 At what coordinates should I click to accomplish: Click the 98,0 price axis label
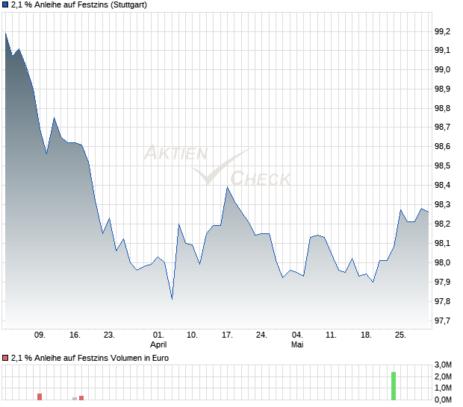[x=442, y=262]
